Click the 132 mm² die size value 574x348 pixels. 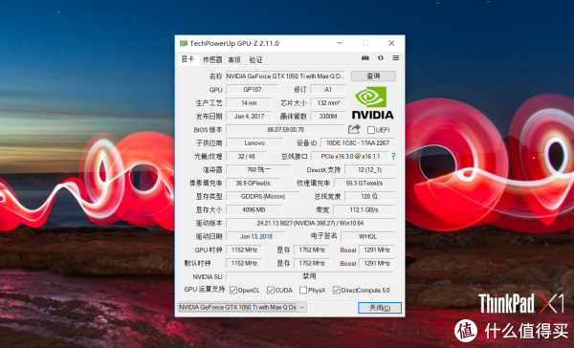(x=328, y=103)
